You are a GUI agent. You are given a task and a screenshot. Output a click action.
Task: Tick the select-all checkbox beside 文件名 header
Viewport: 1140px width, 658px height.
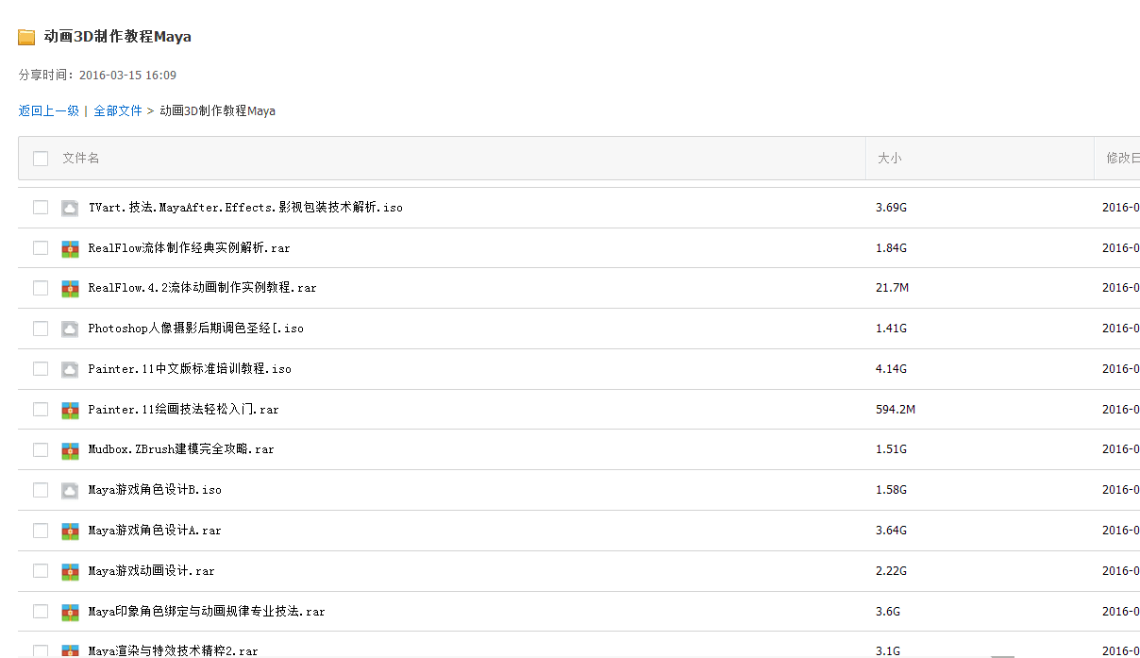[41, 159]
